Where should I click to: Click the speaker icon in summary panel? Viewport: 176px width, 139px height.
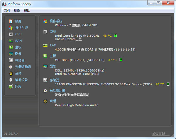45,101
